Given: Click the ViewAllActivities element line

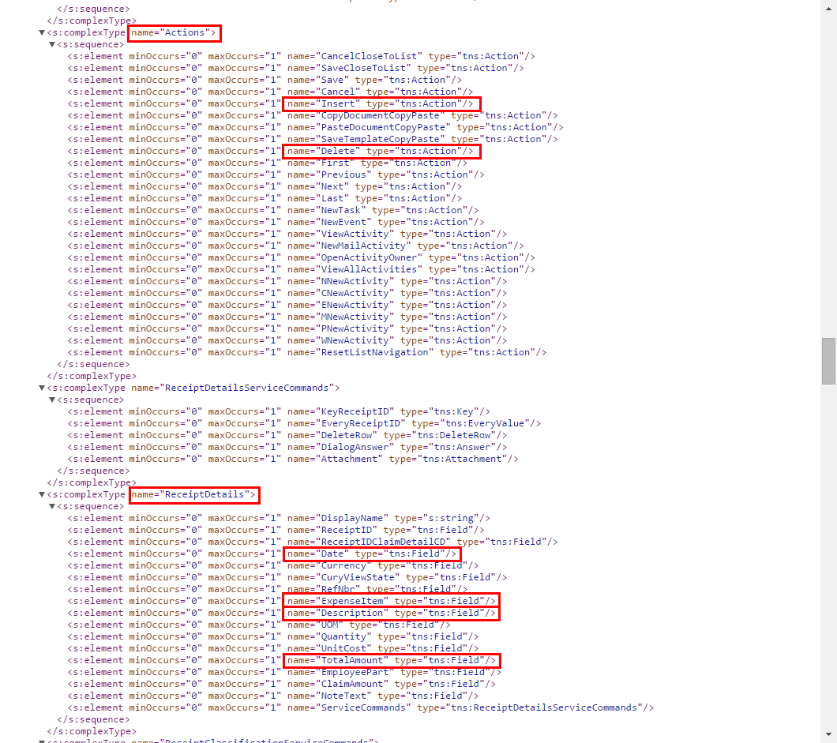Looking at the screenshot, I should [302, 269].
